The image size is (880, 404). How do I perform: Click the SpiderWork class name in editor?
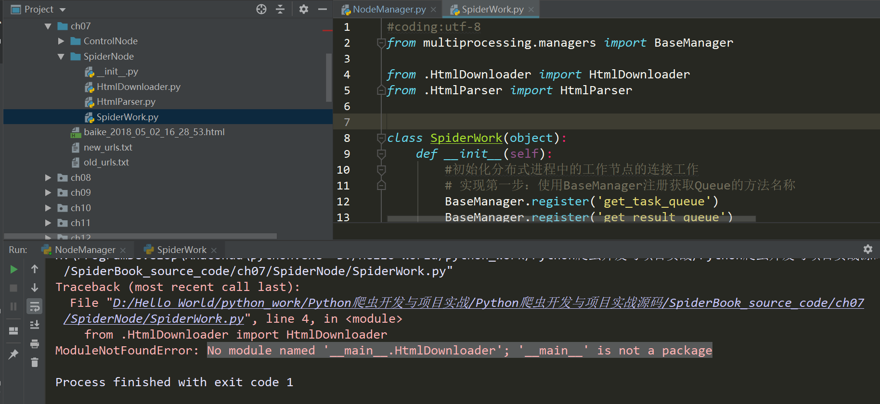[466, 138]
